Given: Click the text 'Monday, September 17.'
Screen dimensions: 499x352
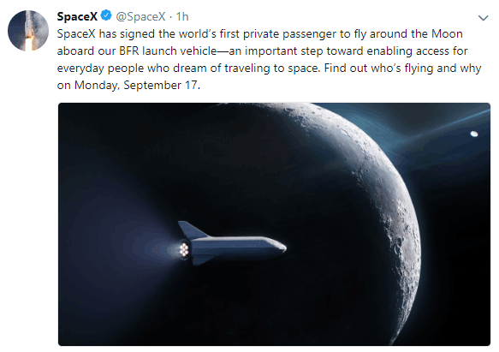Looking at the screenshot, I should pyautogui.click(x=137, y=86).
